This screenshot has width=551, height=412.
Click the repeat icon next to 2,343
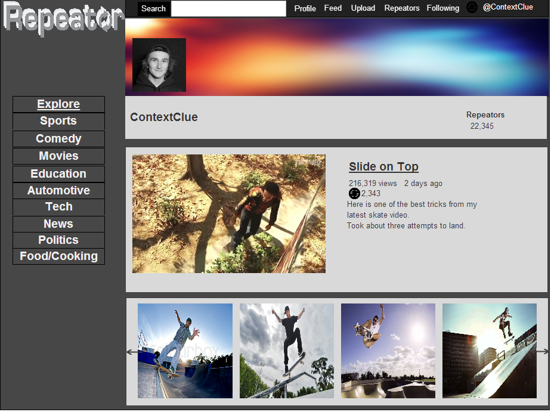[x=354, y=193]
